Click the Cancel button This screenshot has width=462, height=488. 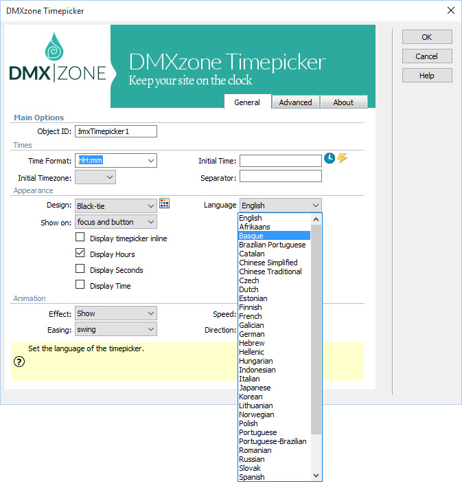427,56
